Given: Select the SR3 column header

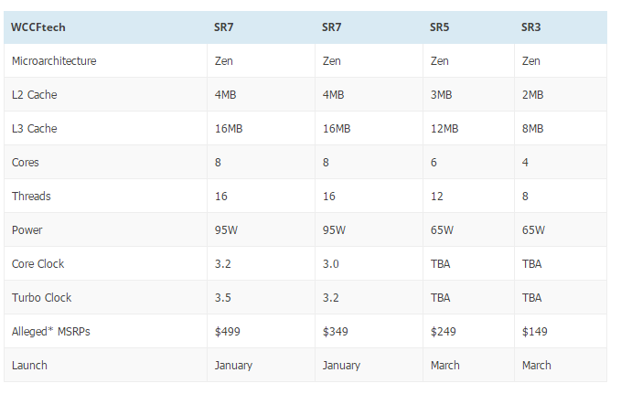Looking at the screenshot, I should (x=530, y=27).
